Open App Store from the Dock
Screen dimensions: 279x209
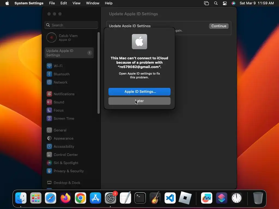click(x=95, y=198)
